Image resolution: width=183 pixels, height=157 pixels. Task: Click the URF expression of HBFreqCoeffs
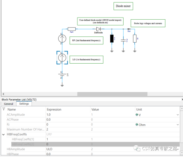[49, 134]
